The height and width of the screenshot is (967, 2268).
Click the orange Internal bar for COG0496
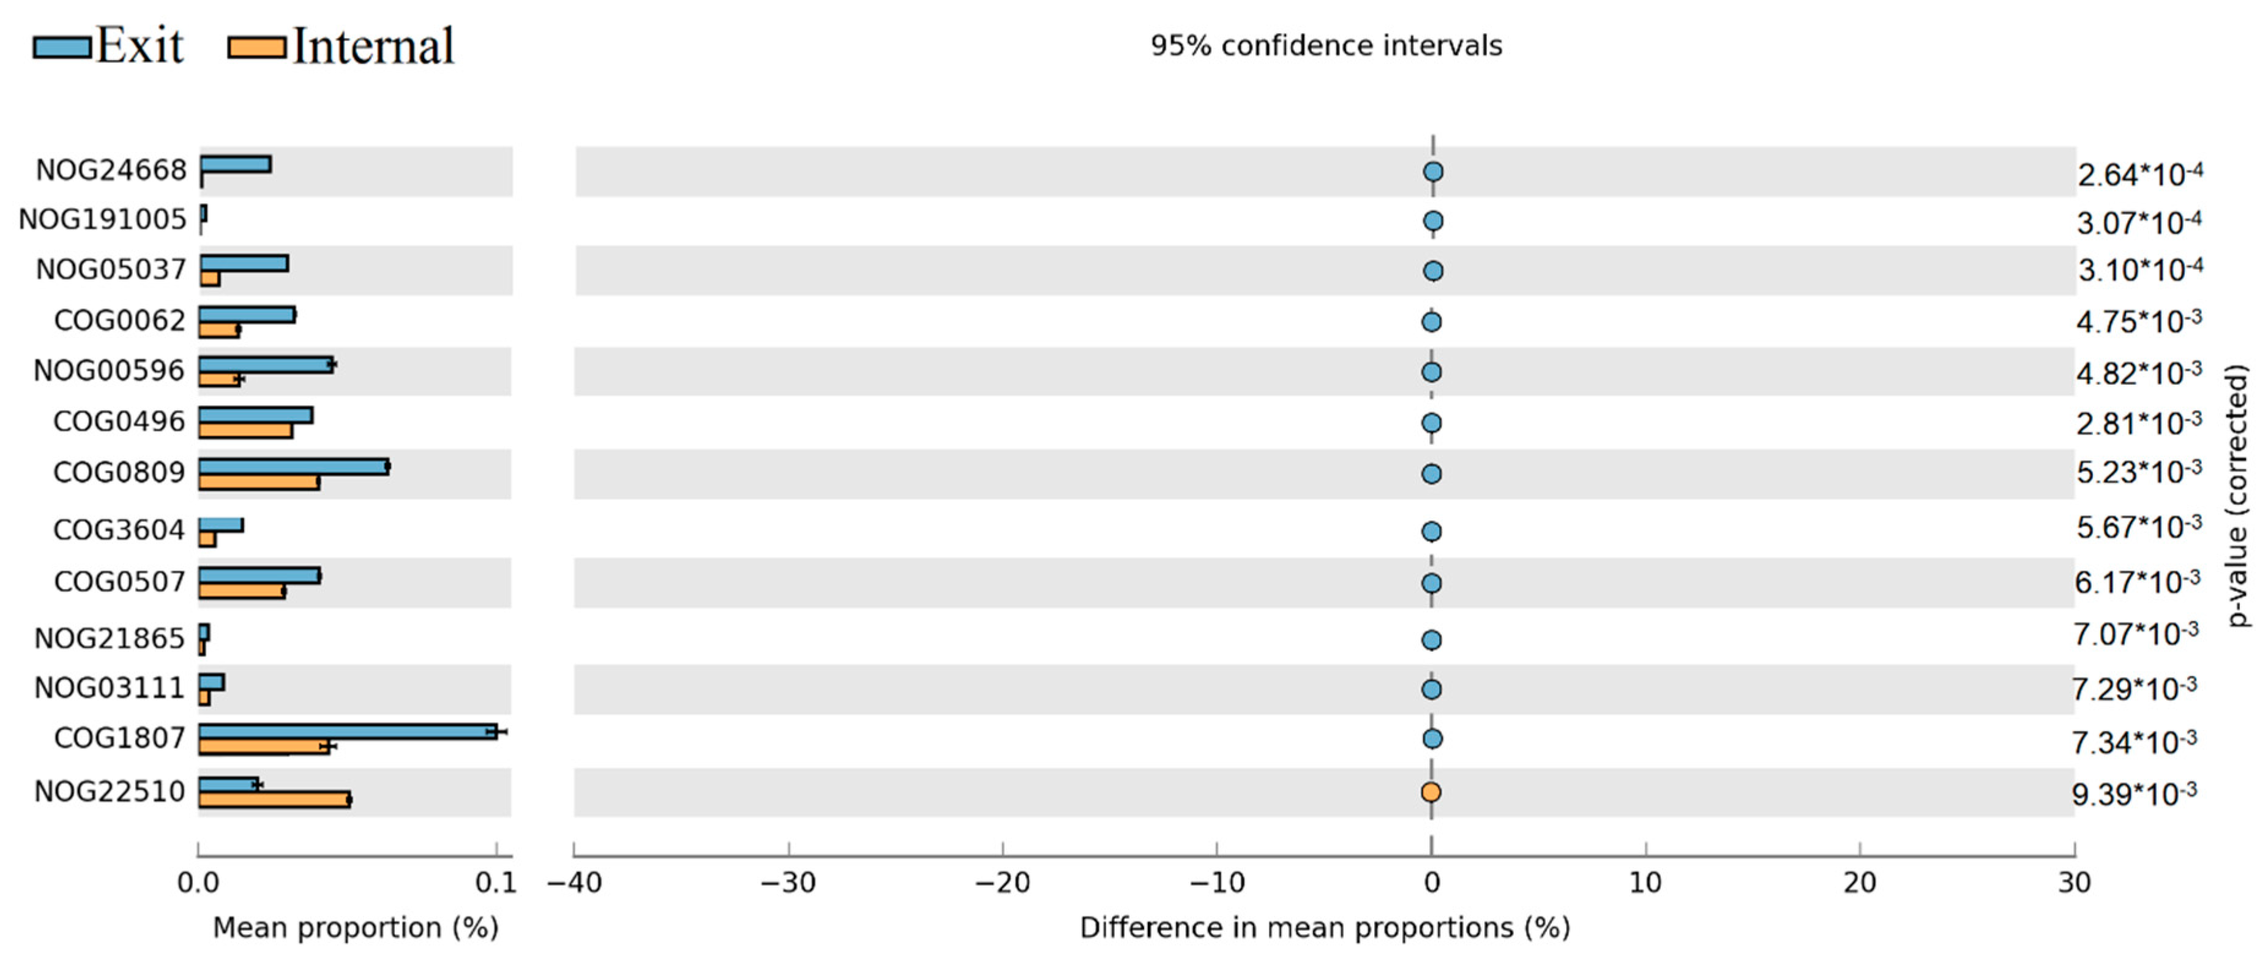245,431
